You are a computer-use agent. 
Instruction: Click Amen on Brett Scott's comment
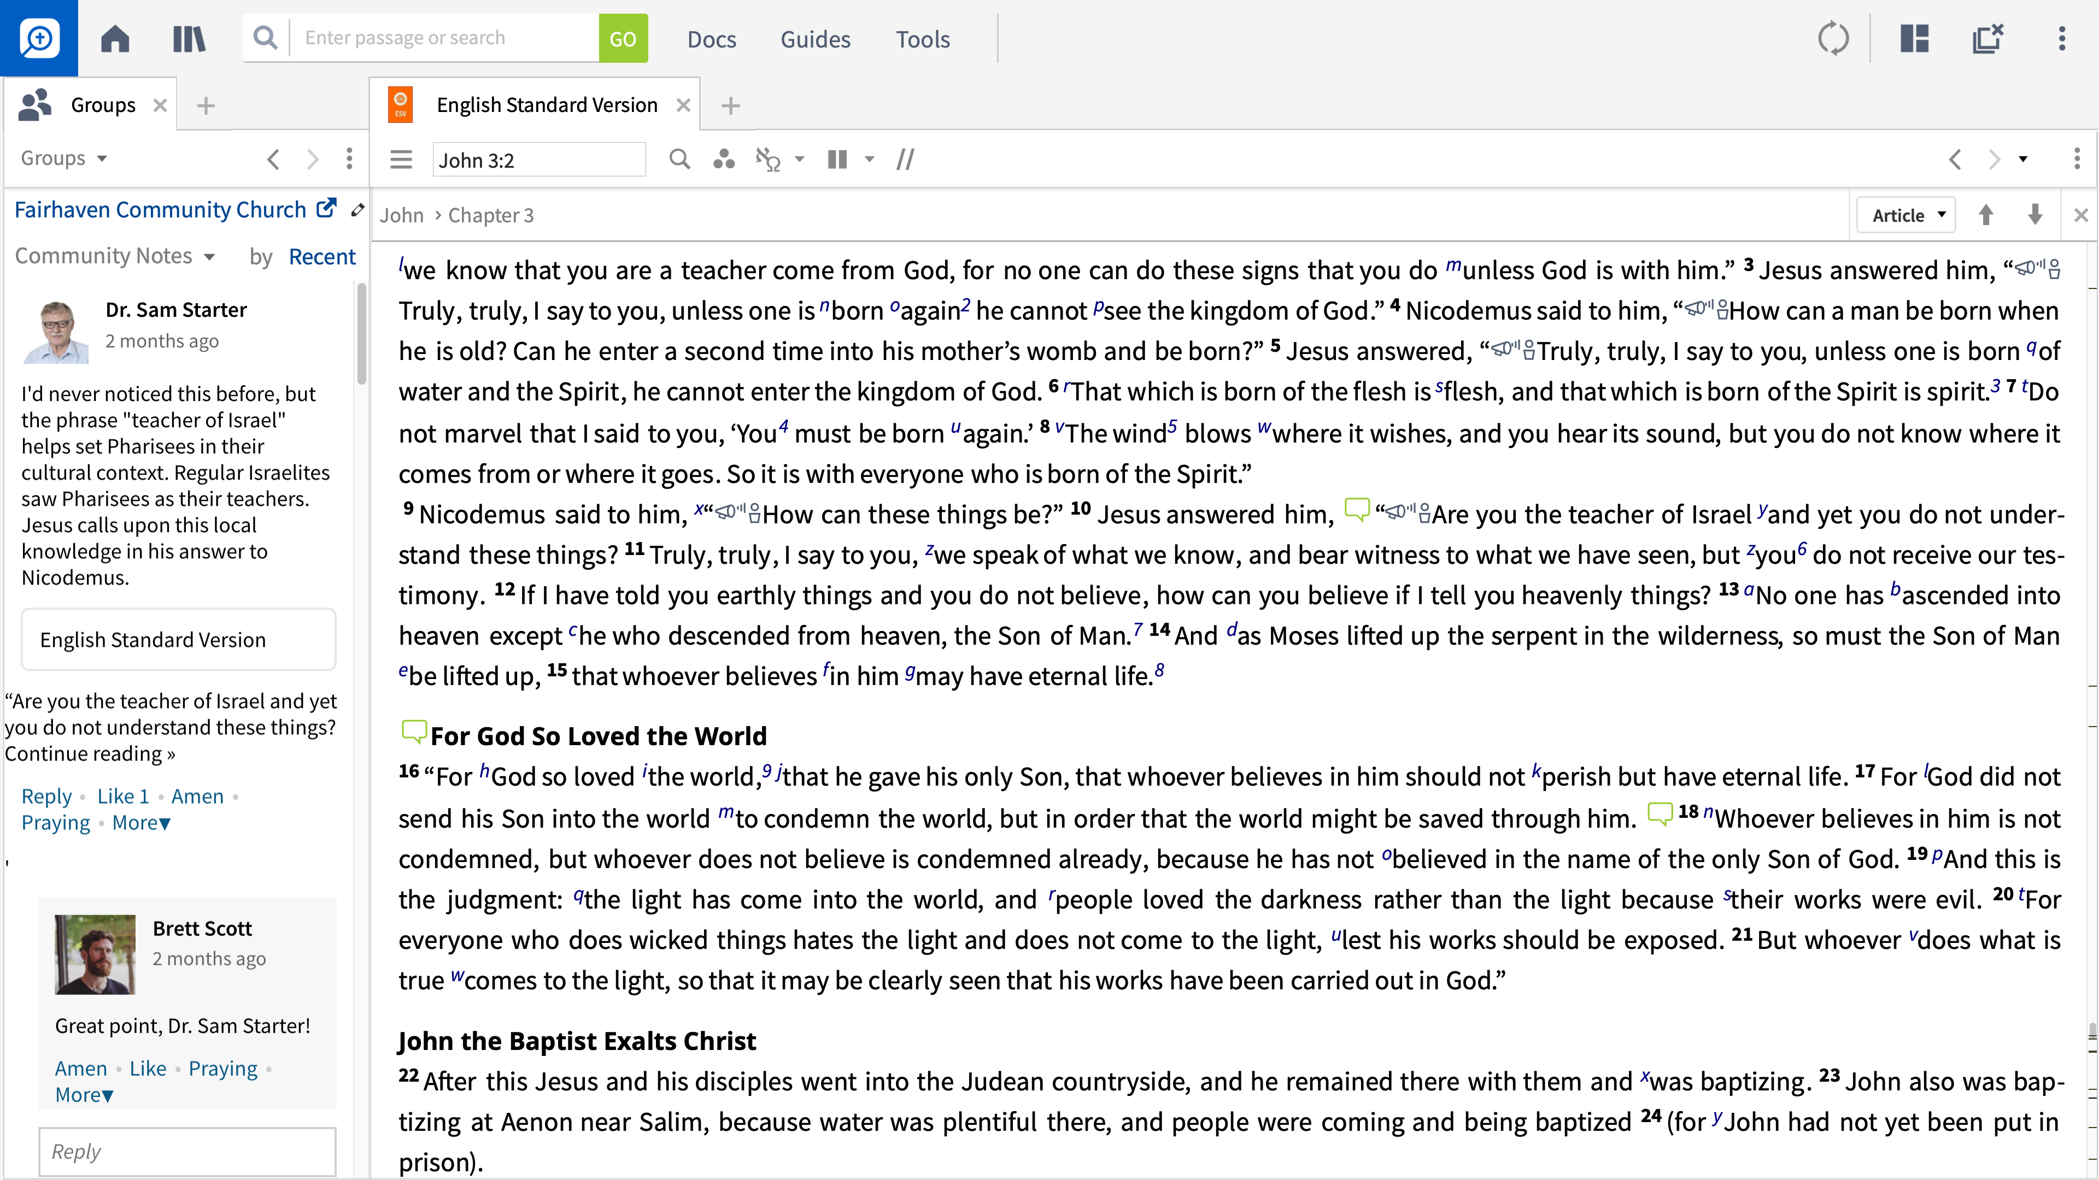pyautogui.click(x=81, y=1069)
